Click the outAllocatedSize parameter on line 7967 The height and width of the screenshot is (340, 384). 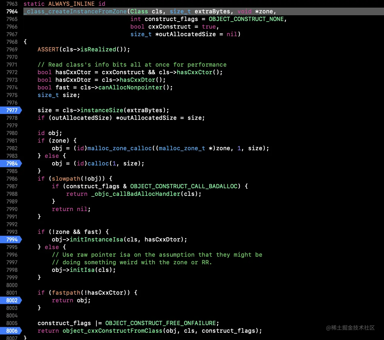187,34
